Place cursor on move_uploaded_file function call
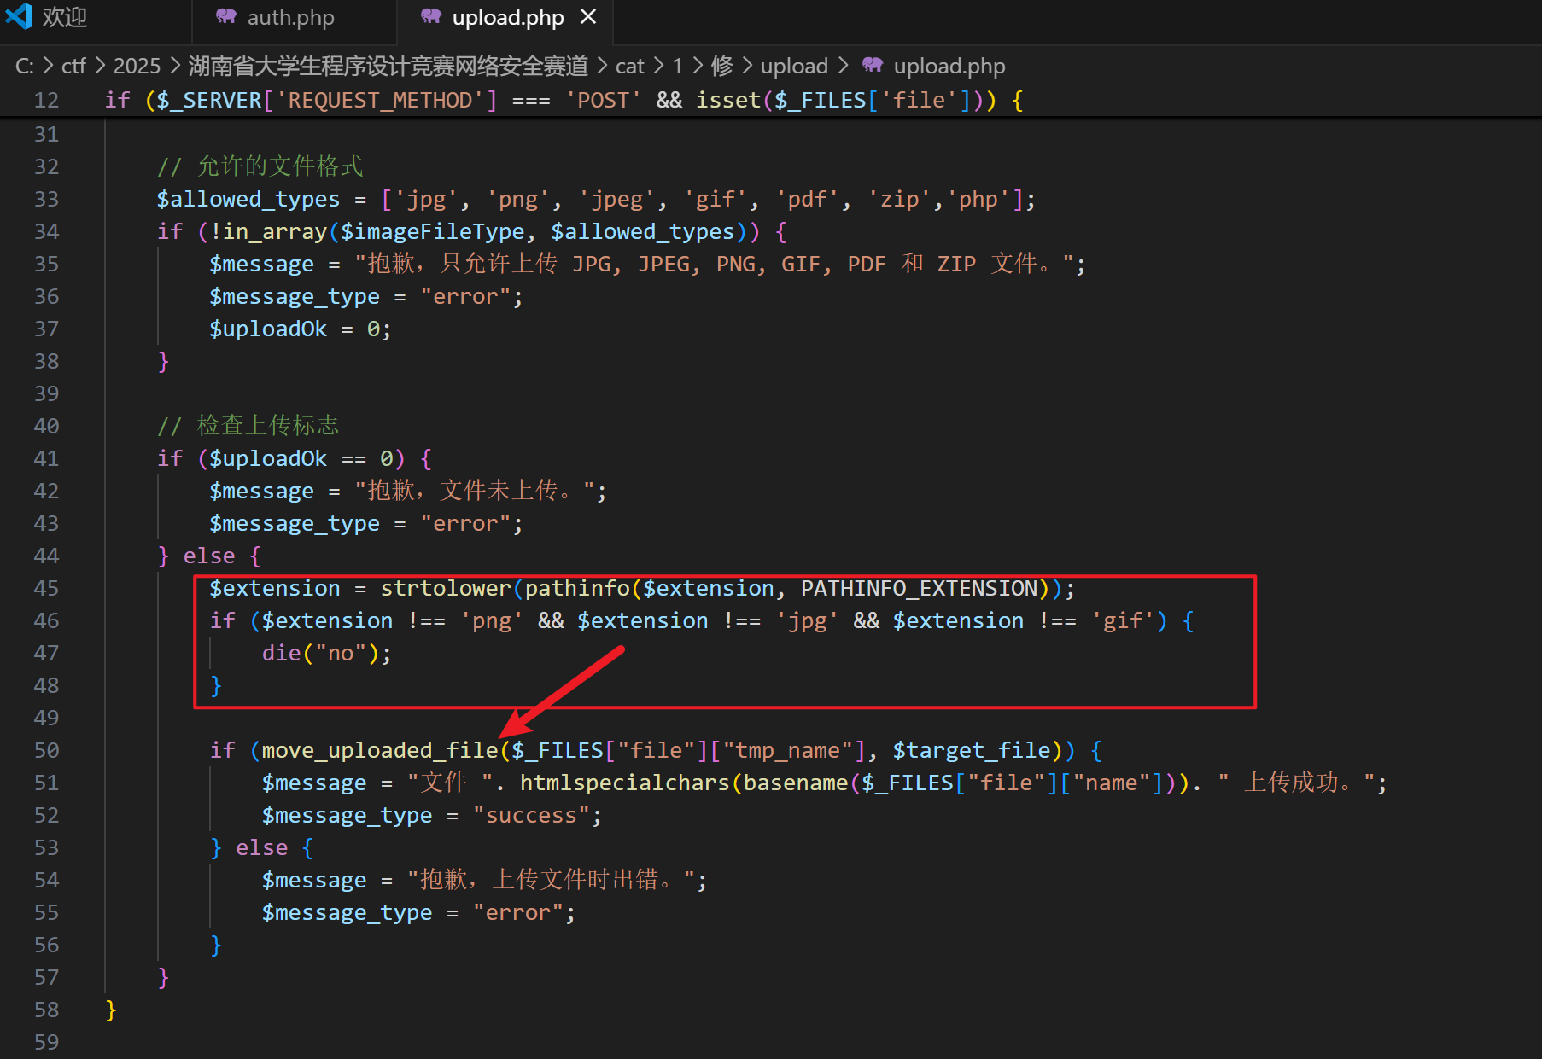Screen dimensions: 1542x1059 (379, 751)
